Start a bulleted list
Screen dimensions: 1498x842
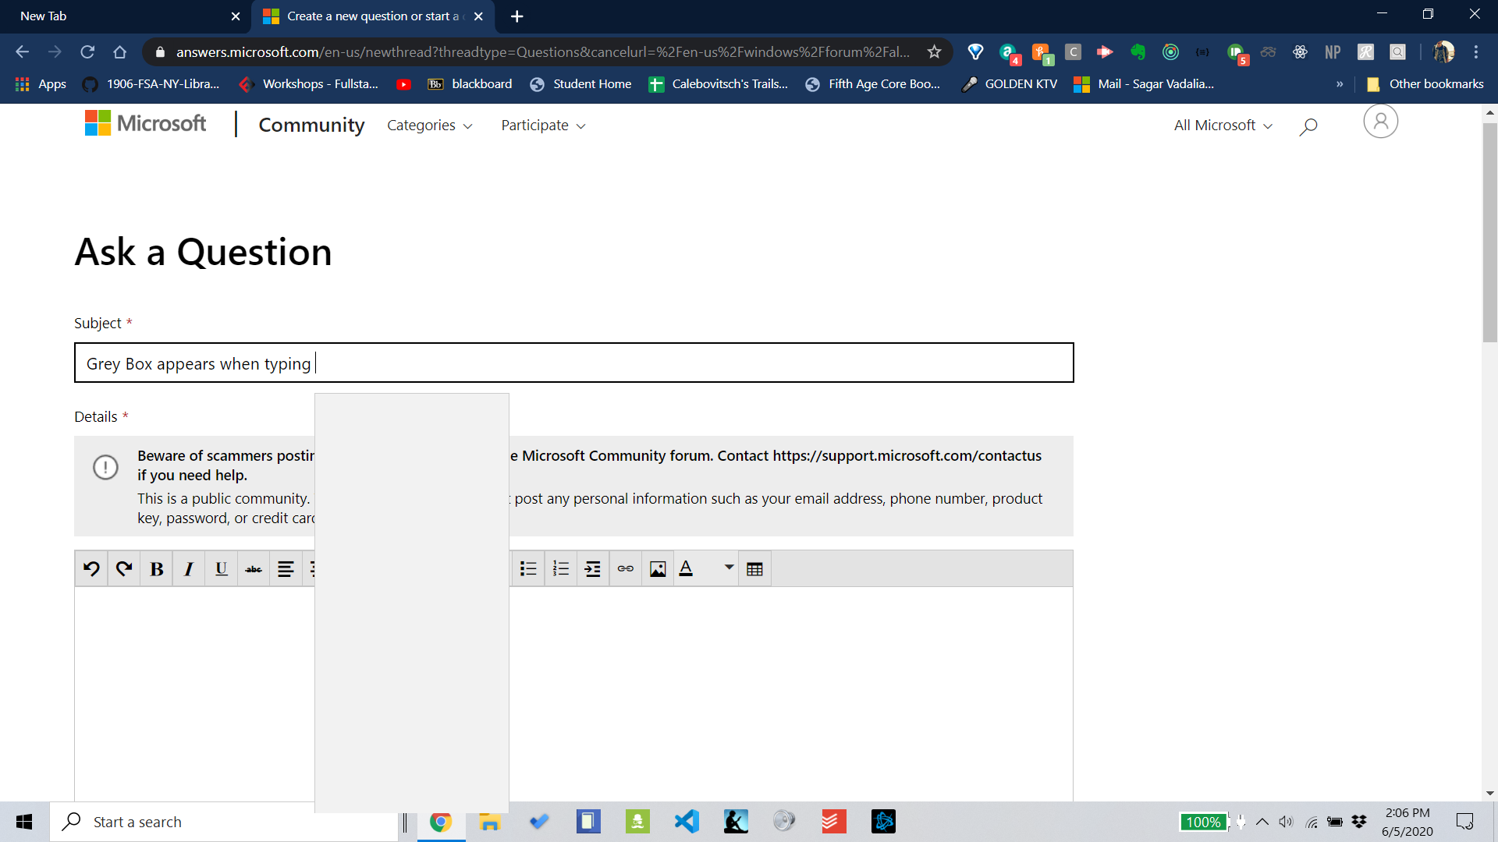[x=528, y=569]
